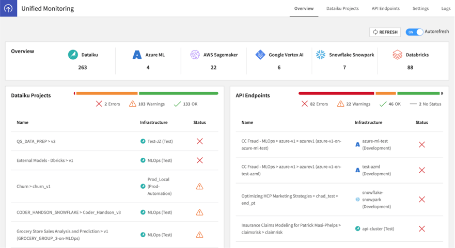Click the 103 Warnings filter in Dataiku Projects

[x=147, y=104]
